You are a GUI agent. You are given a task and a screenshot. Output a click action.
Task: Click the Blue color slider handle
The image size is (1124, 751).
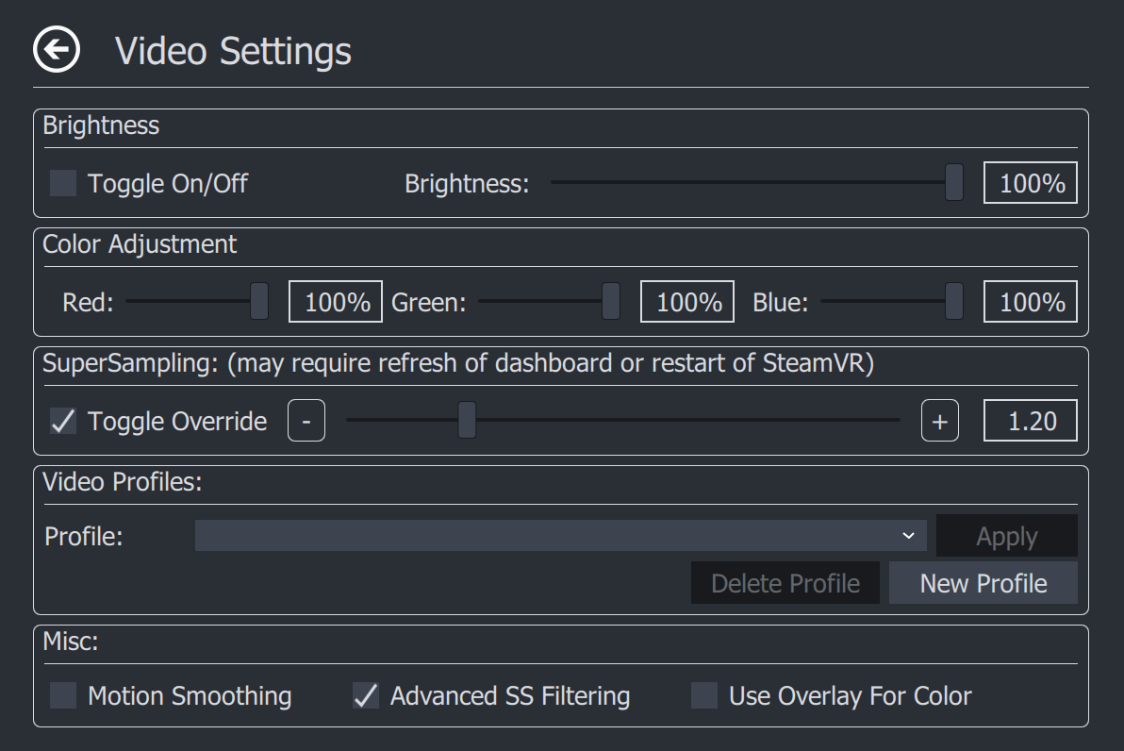coord(954,301)
